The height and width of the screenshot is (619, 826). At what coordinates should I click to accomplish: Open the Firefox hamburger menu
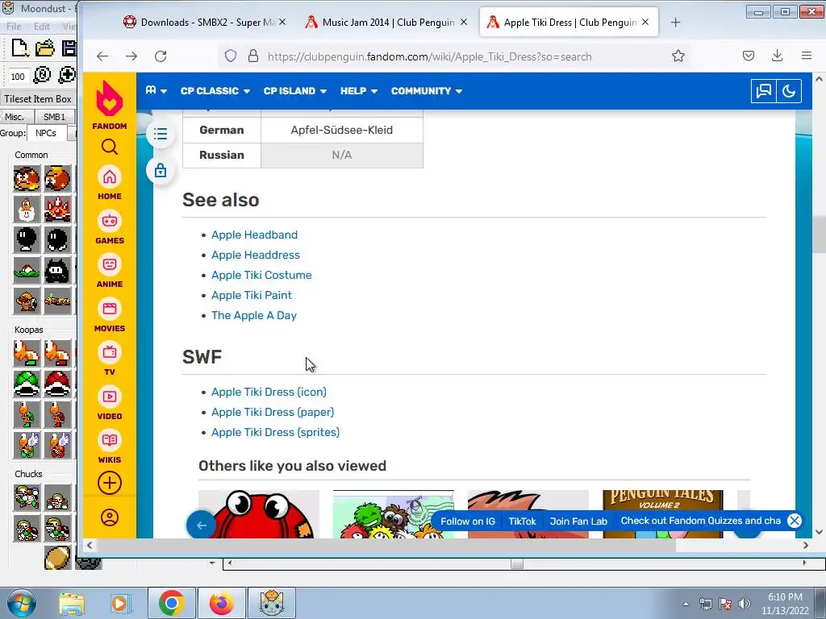click(x=806, y=56)
